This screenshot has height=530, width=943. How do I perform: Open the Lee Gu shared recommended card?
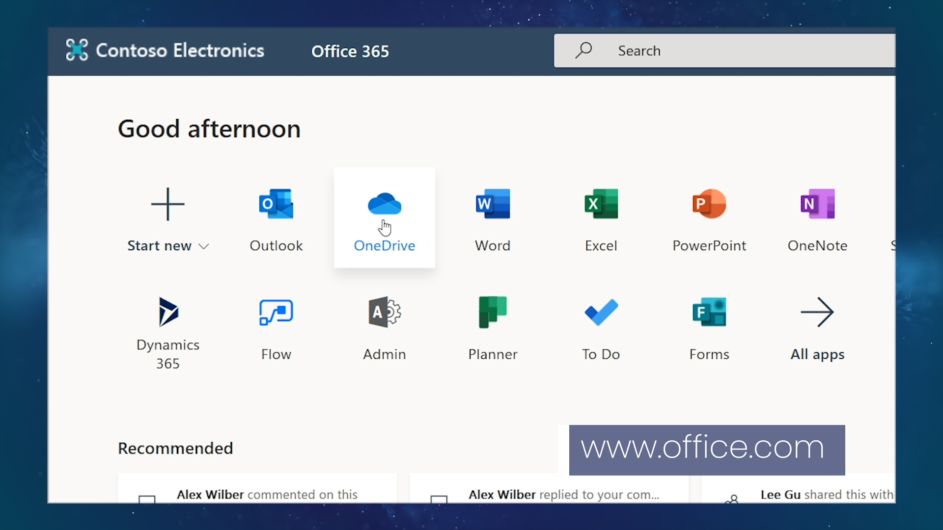[798, 488]
